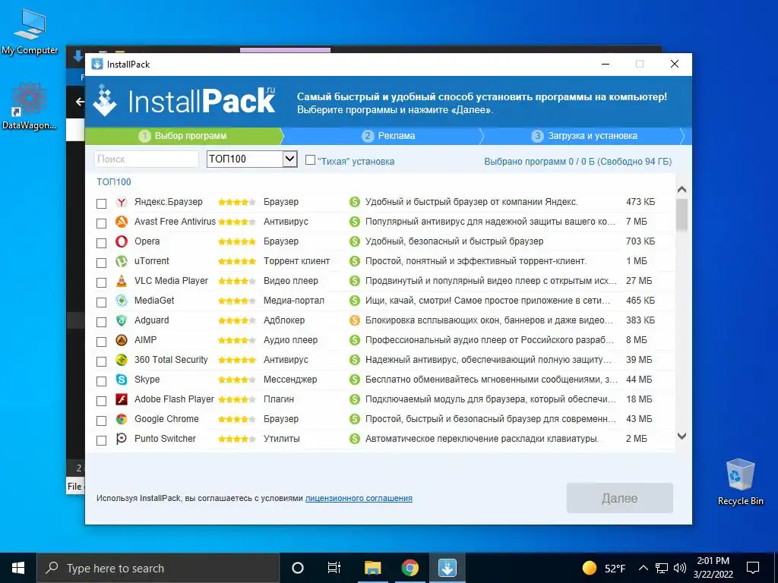
Task: Check the Avast Free Antivirus checkbox
Action: point(101,224)
